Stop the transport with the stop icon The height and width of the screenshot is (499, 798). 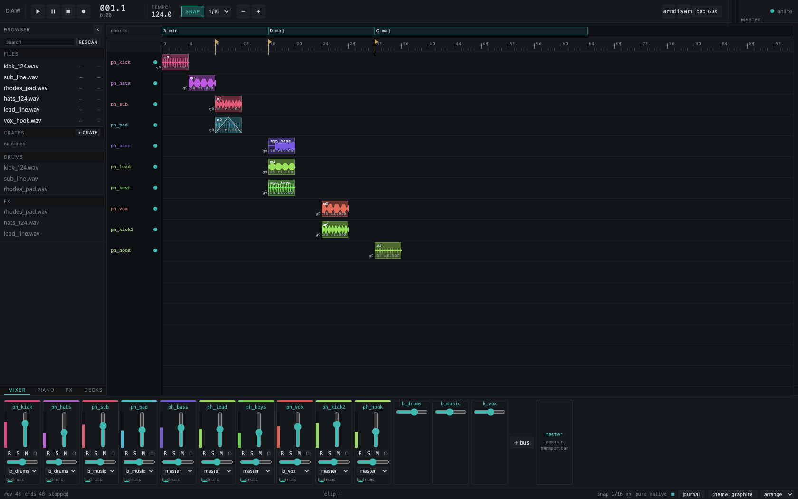[68, 11]
